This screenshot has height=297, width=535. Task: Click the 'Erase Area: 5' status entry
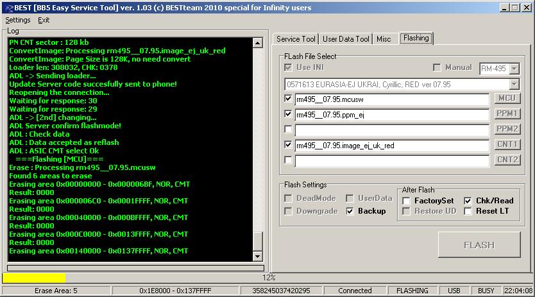[x=56, y=291]
